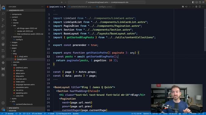The width and height of the screenshot is (206, 115).
Task: Open the Explorer view in activity bar
Action: (3, 8)
